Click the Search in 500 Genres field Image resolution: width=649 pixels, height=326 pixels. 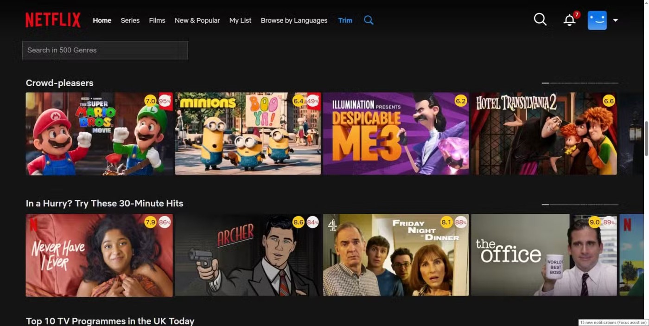click(105, 50)
